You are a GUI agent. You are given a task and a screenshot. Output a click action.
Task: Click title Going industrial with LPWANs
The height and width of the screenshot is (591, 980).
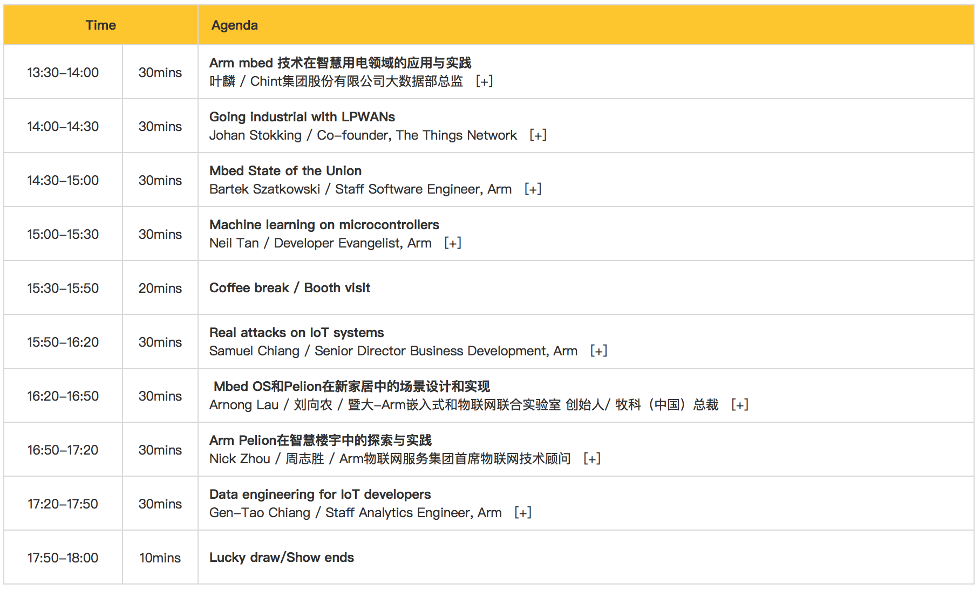[302, 117]
